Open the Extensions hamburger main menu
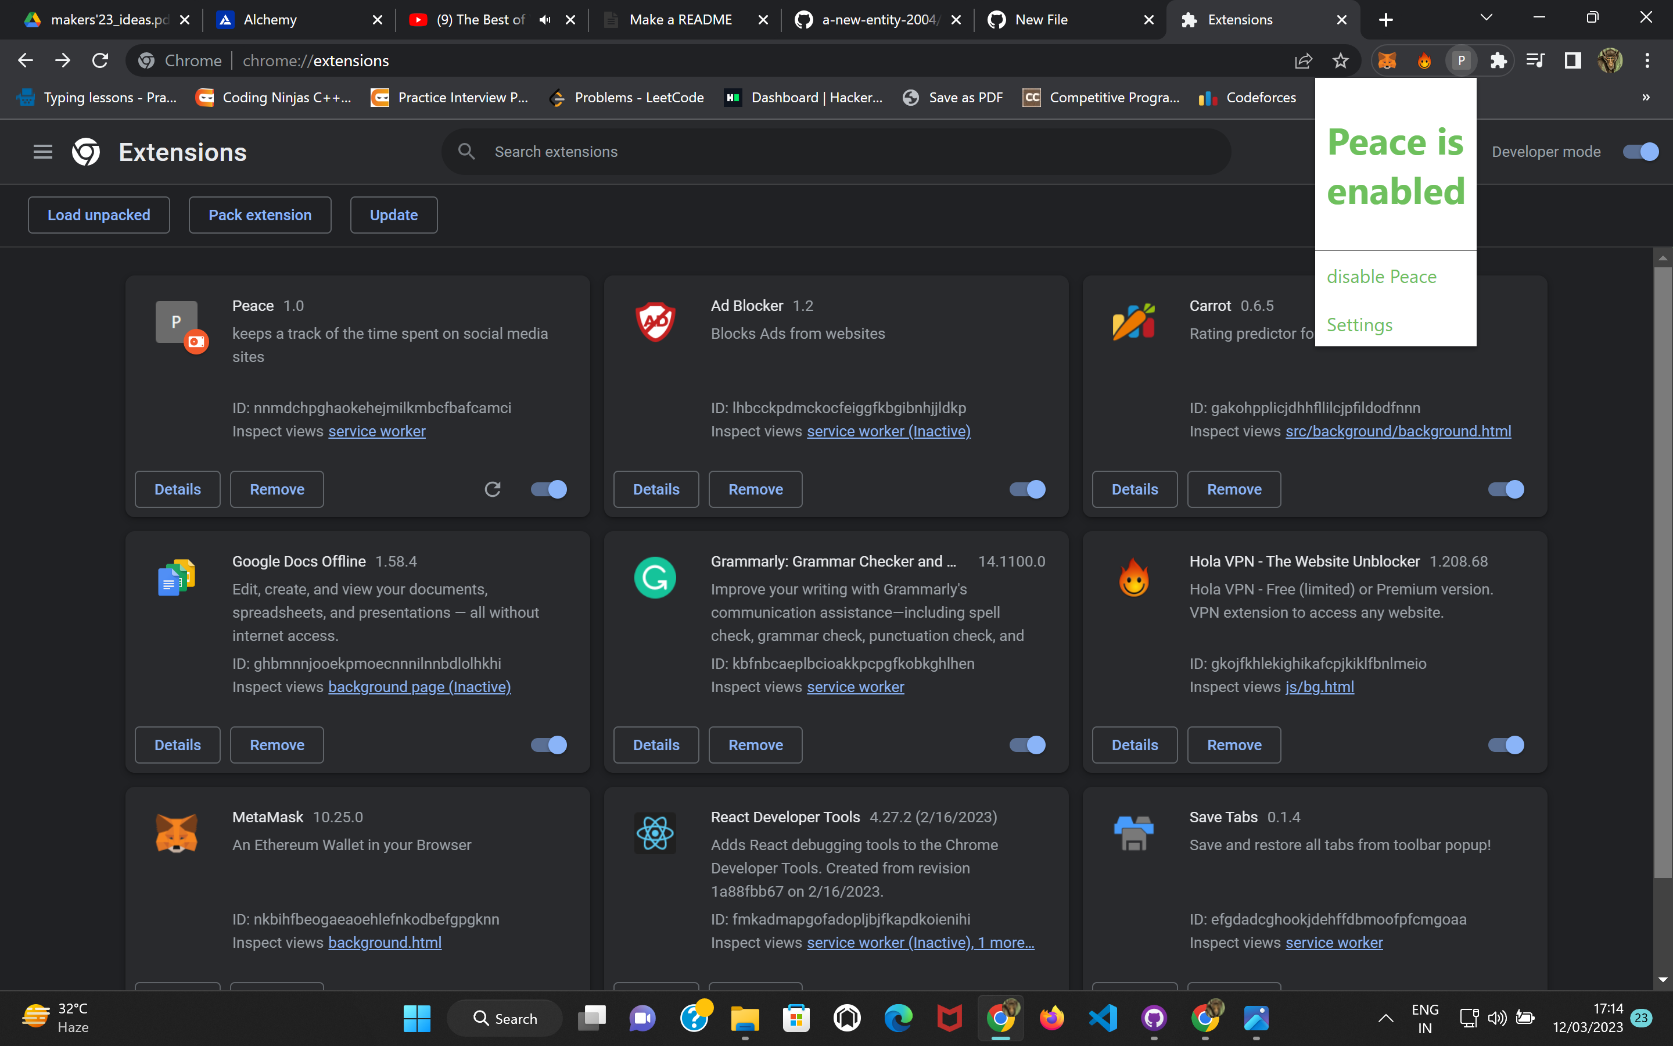1673x1046 pixels. pyautogui.click(x=43, y=152)
